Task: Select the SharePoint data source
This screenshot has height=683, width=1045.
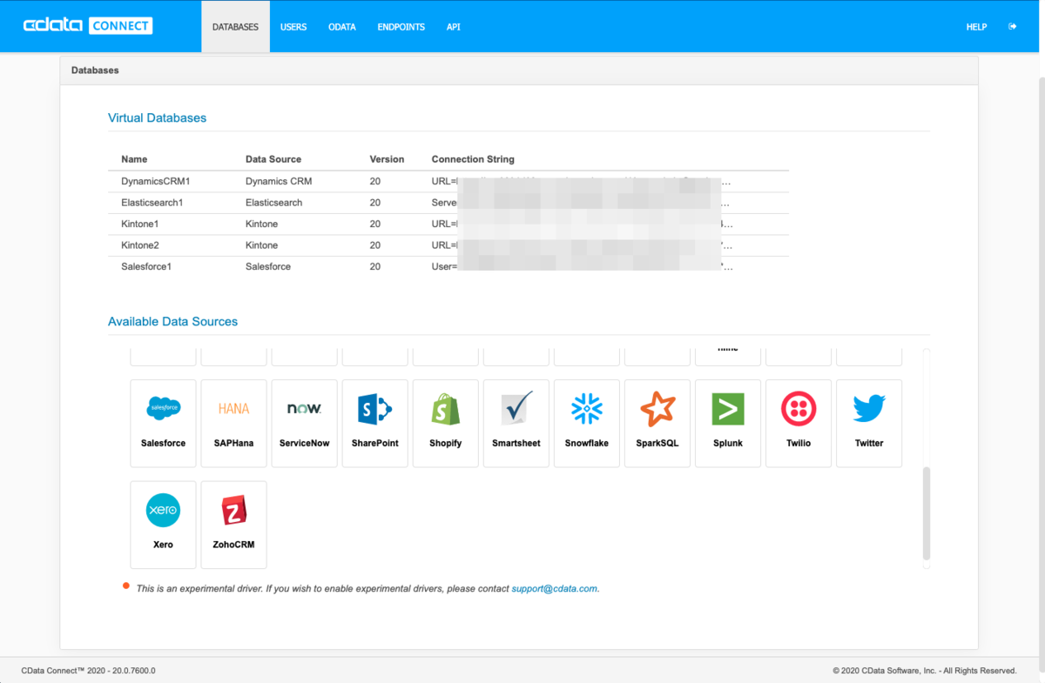Action: pos(375,423)
